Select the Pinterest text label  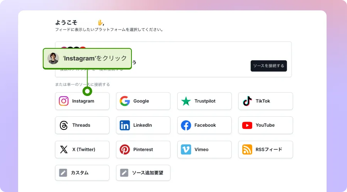[143, 149]
